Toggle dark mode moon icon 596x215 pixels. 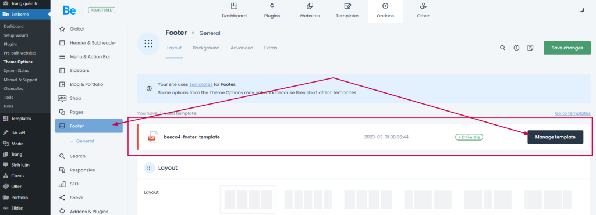[581, 10]
